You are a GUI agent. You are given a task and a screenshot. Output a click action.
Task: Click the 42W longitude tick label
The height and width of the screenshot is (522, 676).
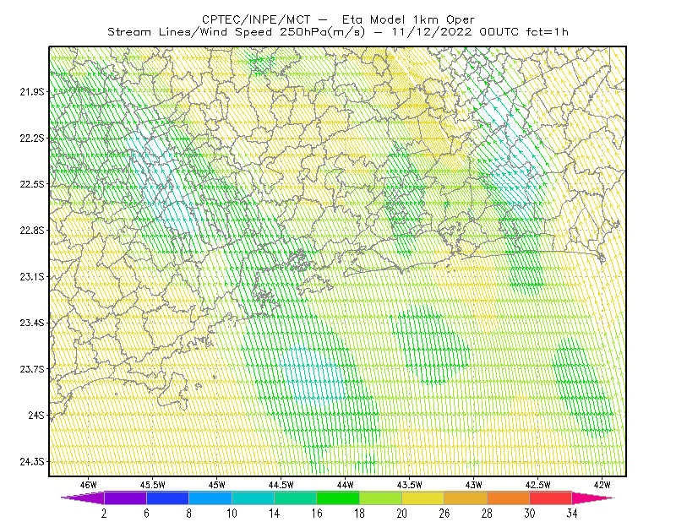tap(602, 485)
